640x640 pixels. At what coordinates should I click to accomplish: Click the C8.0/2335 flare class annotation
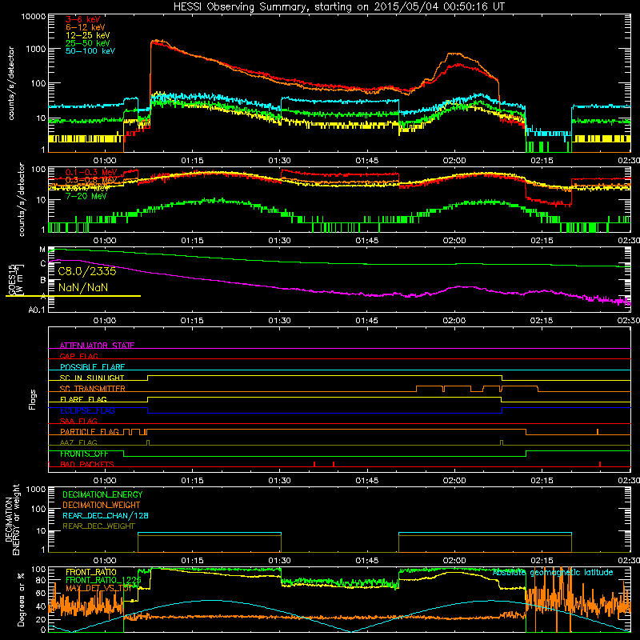[x=87, y=271]
